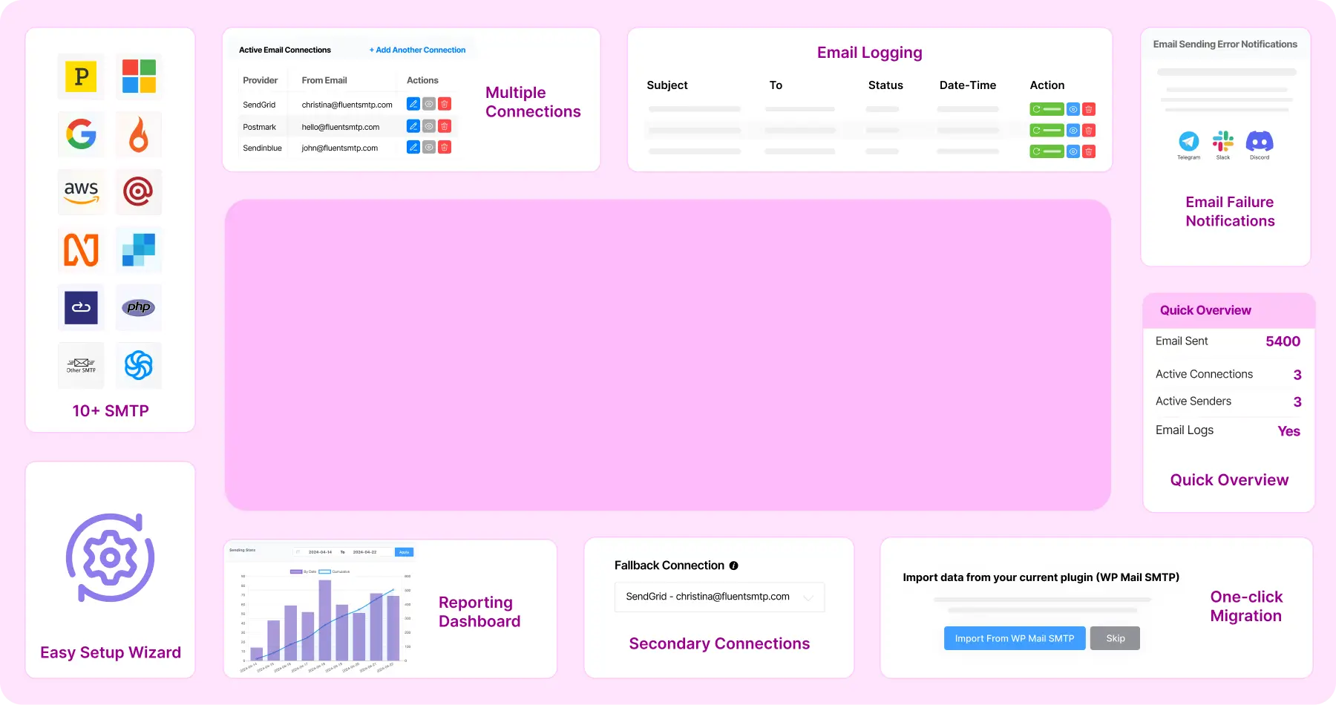1336x705 pixels.
Task: Click the Active Connections row label
Action: [x=1204, y=374]
